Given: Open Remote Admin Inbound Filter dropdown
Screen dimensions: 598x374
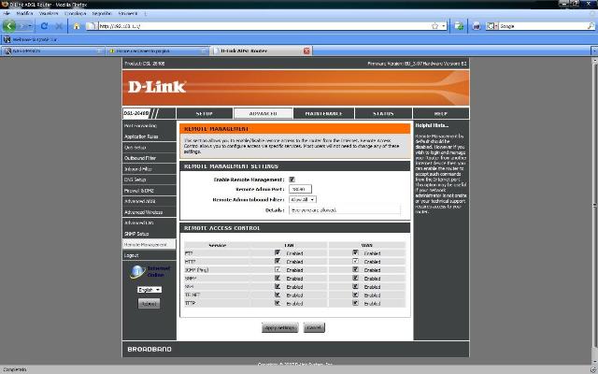Looking at the screenshot, I should coord(303,199).
